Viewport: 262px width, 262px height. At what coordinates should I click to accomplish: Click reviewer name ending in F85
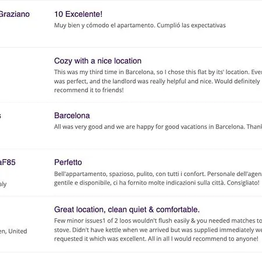click(x=8, y=162)
